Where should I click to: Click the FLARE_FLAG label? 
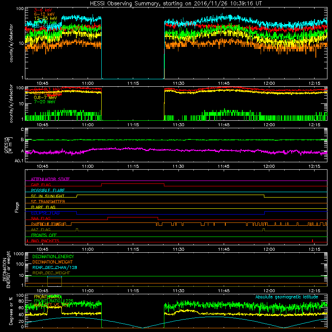(43, 207)
